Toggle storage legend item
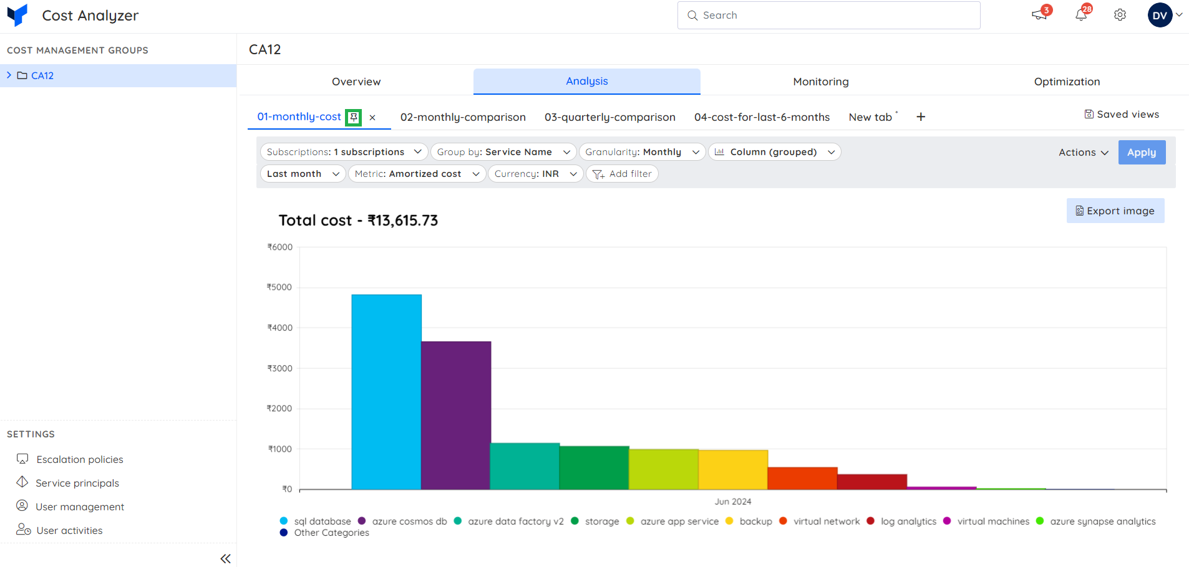 pos(595,522)
